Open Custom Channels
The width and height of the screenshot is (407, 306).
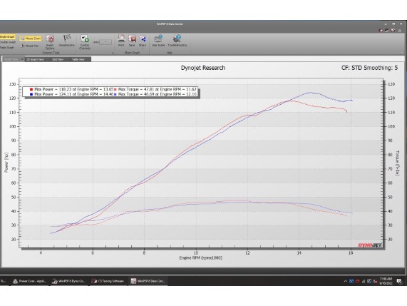click(x=85, y=42)
